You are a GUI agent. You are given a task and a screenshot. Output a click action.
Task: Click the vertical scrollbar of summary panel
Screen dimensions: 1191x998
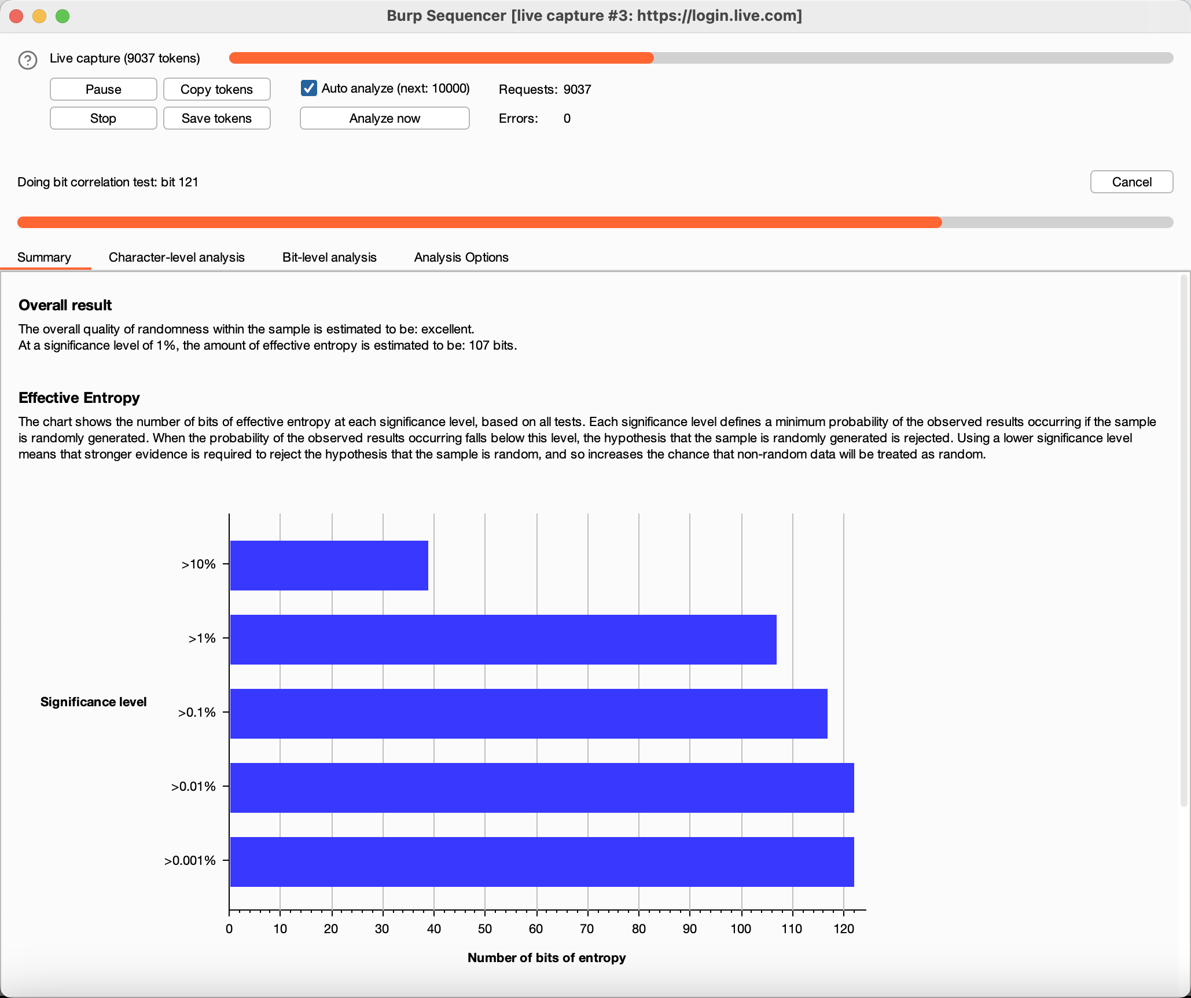pos(1183,541)
